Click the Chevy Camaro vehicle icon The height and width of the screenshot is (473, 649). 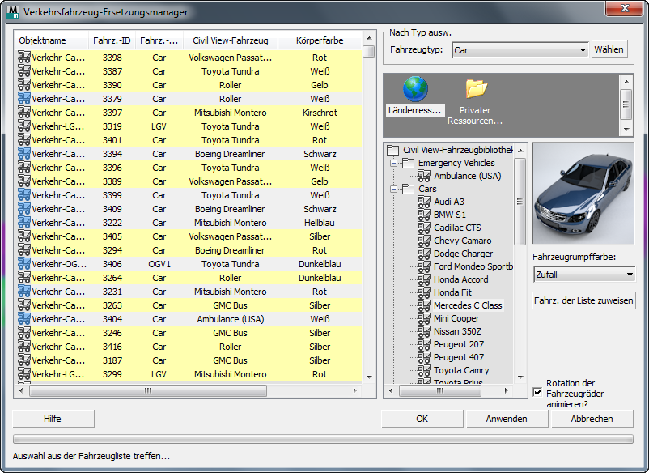point(424,241)
